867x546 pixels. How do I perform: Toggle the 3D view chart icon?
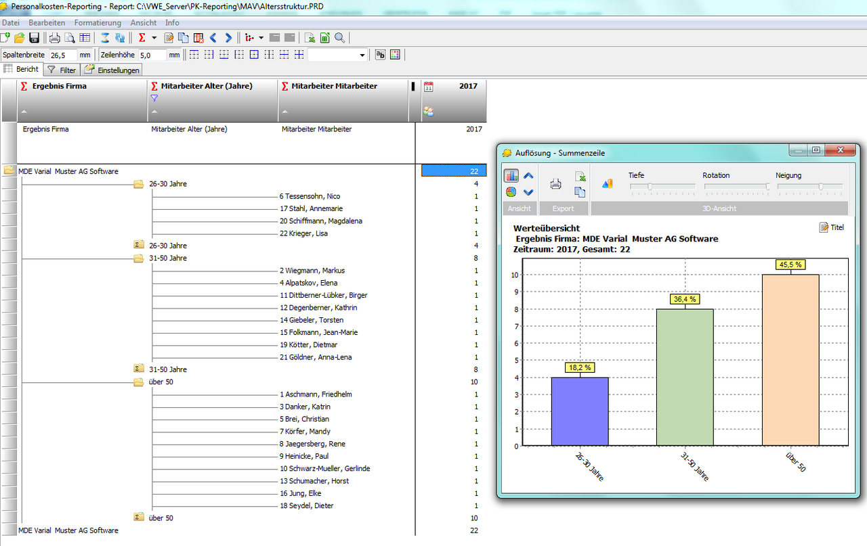point(607,183)
